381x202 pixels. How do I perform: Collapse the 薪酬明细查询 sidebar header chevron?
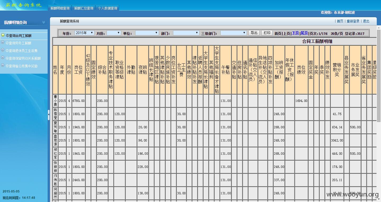tap(44, 22)
